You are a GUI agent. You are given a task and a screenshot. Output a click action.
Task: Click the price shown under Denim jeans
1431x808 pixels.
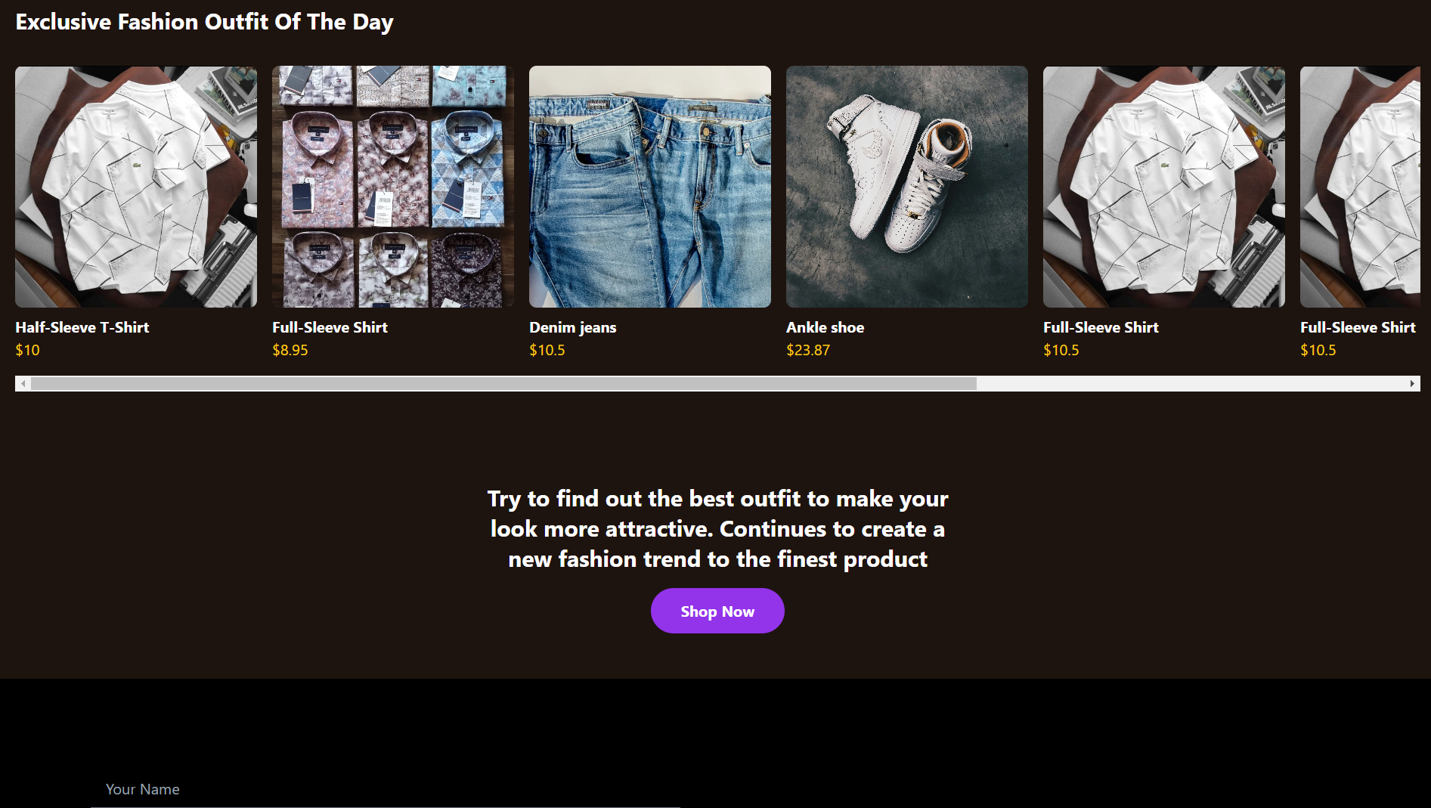point(547,350)
